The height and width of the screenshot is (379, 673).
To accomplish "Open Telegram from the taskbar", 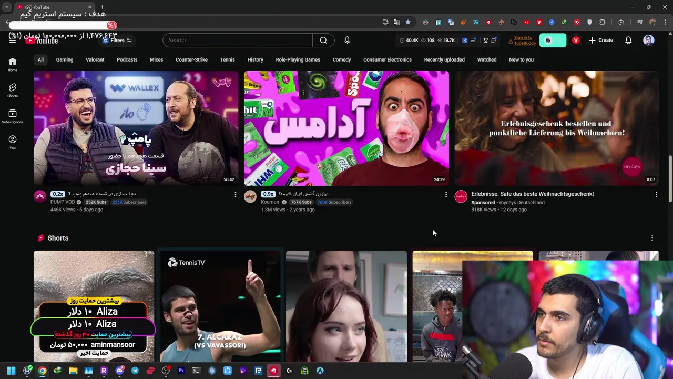I will [x=135, y=371].
